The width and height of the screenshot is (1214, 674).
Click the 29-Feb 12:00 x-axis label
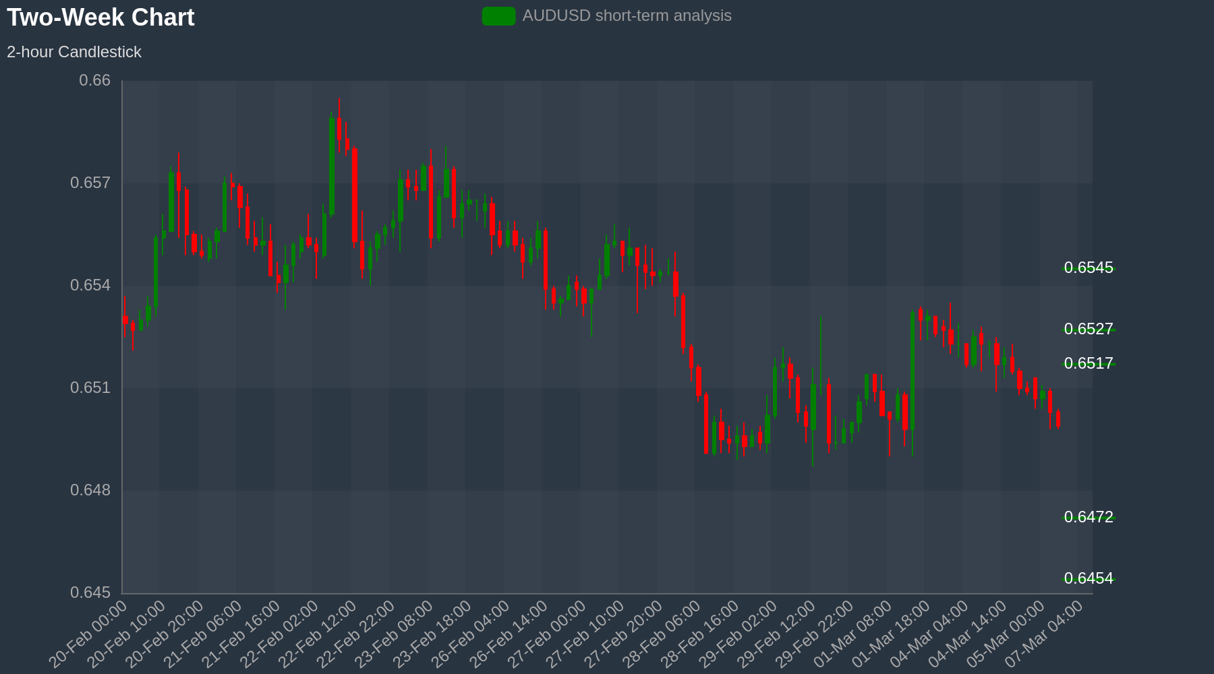point(777,634)
